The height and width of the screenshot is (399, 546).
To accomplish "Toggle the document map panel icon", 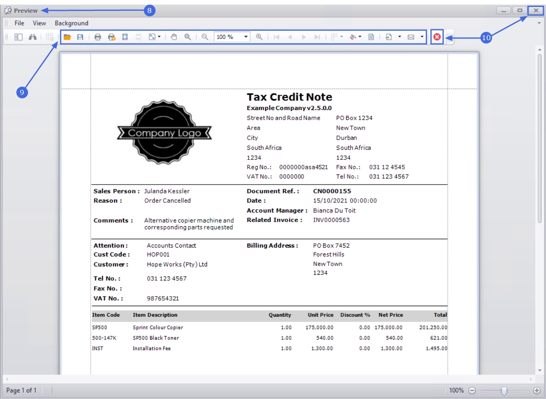I will pyautogui.click(x=18, y=37).
